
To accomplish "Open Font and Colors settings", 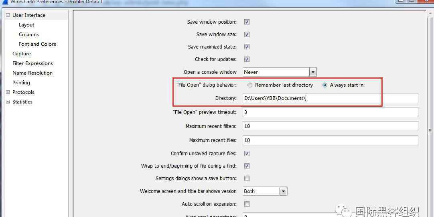I will [x=37, y=44].
